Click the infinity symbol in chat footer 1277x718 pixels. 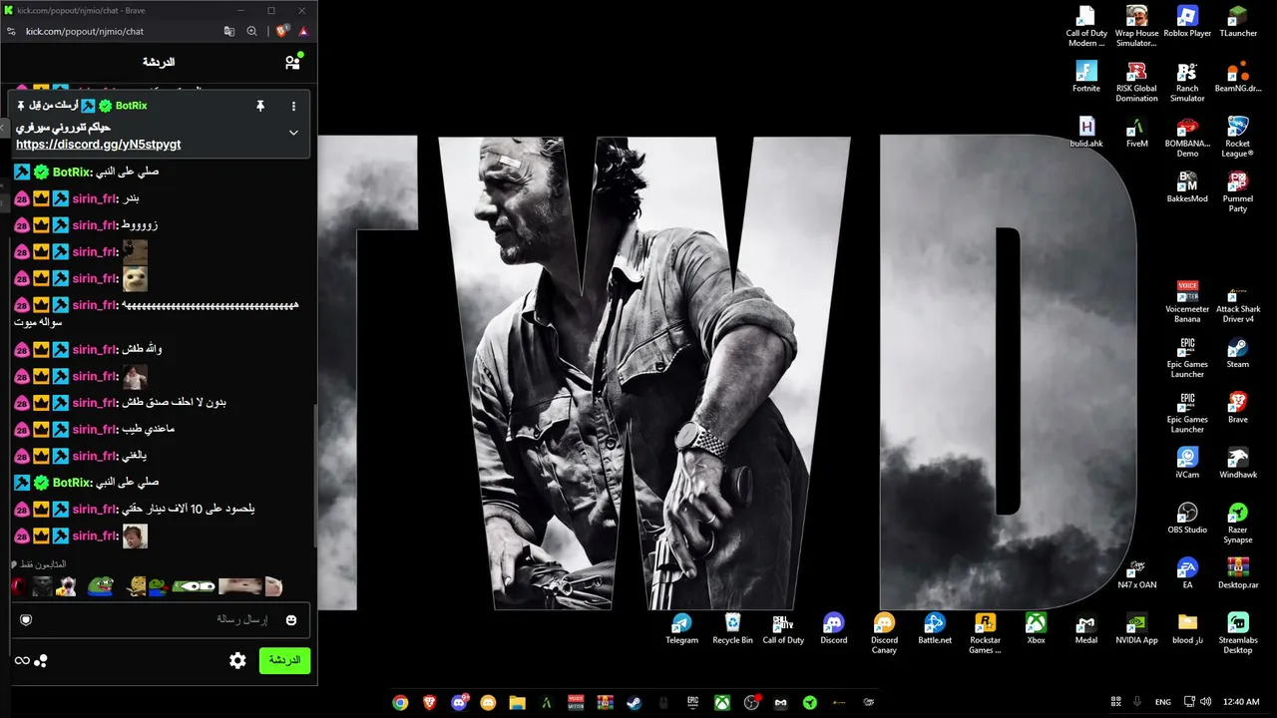pyautogui.click(x=21, y=660)
